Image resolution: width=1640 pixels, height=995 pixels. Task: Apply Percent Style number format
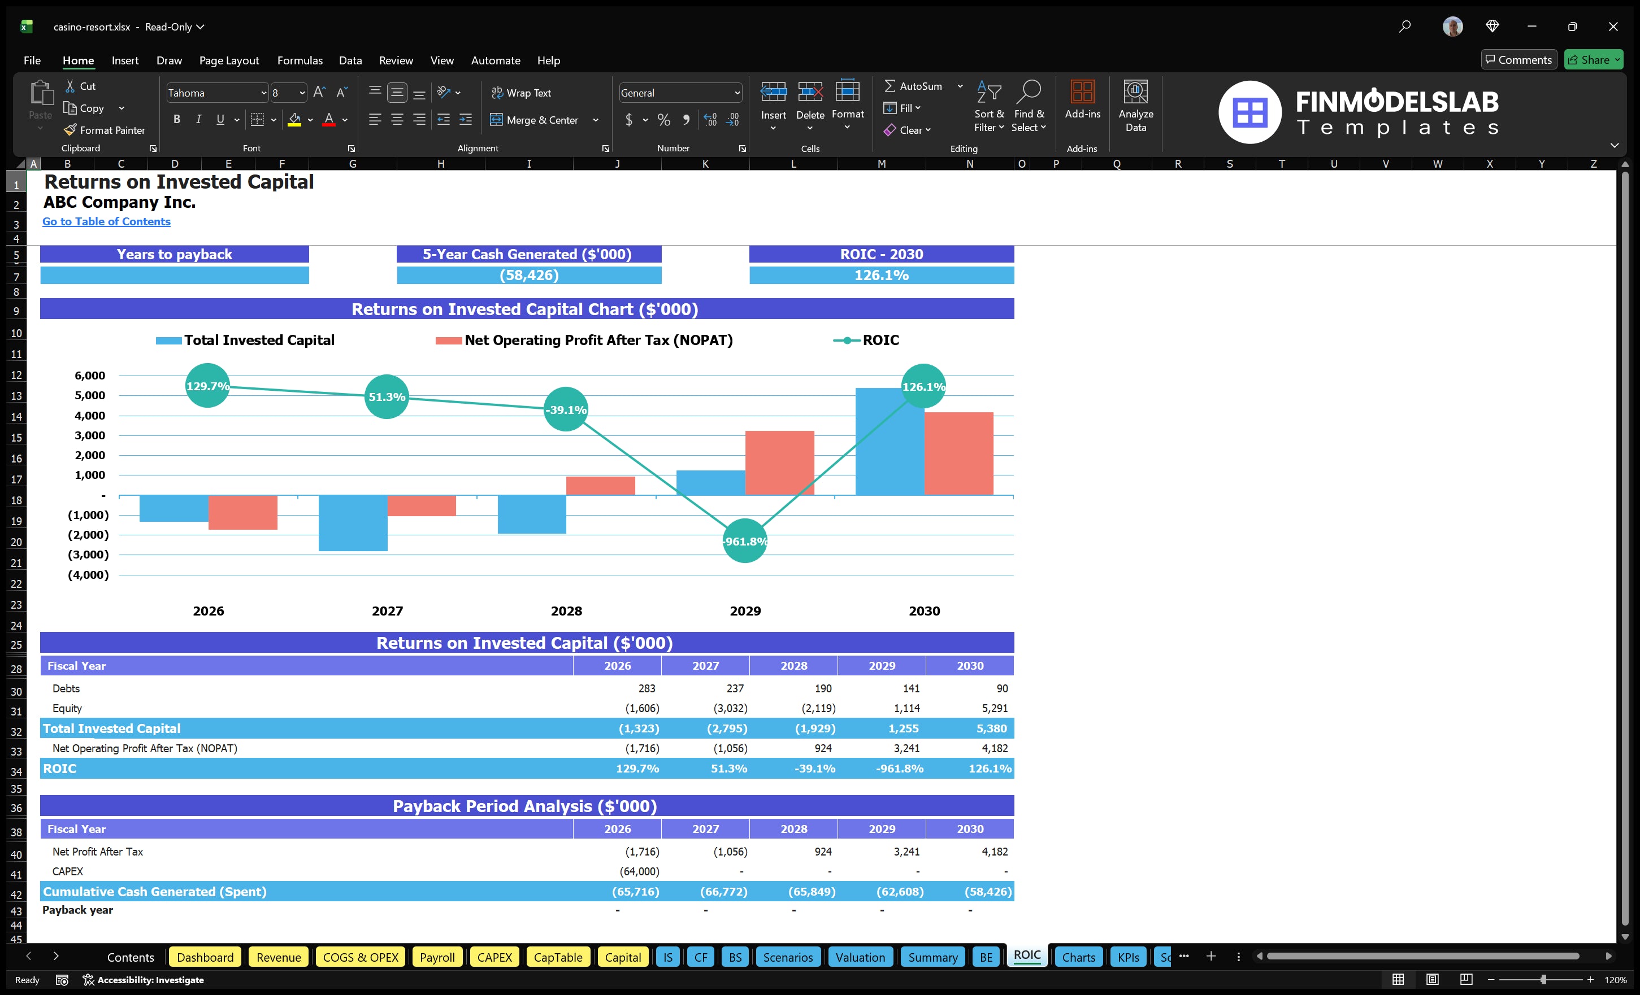pyautogui.click(x=663, y=120)
